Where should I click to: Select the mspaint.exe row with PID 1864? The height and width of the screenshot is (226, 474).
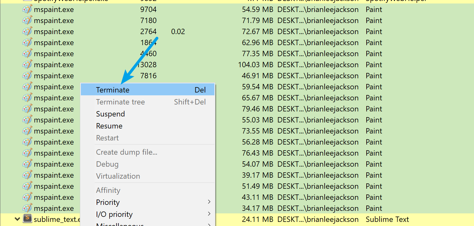pos(54,43)
